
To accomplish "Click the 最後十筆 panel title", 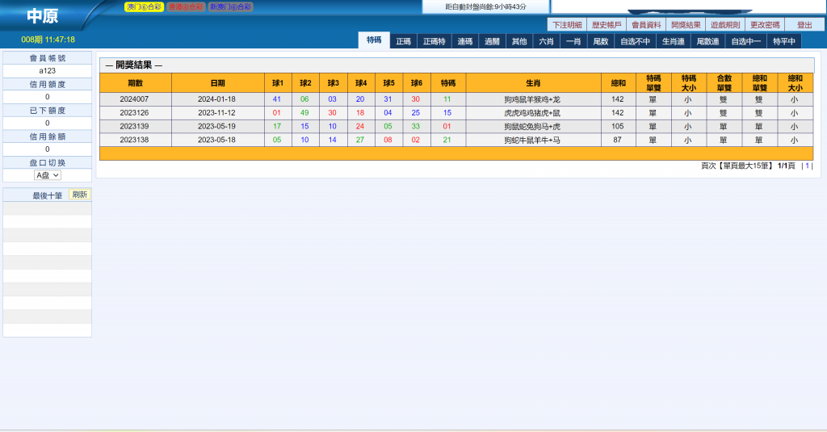I will click(x=48, y=195).
